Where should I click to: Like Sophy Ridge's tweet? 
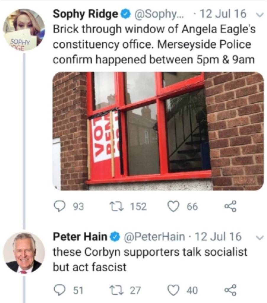point(173,206)
